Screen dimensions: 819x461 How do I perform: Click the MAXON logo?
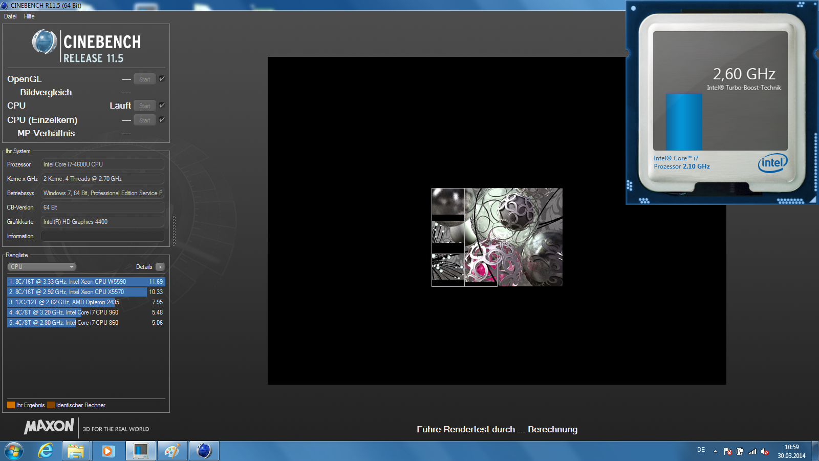[49, 426]
